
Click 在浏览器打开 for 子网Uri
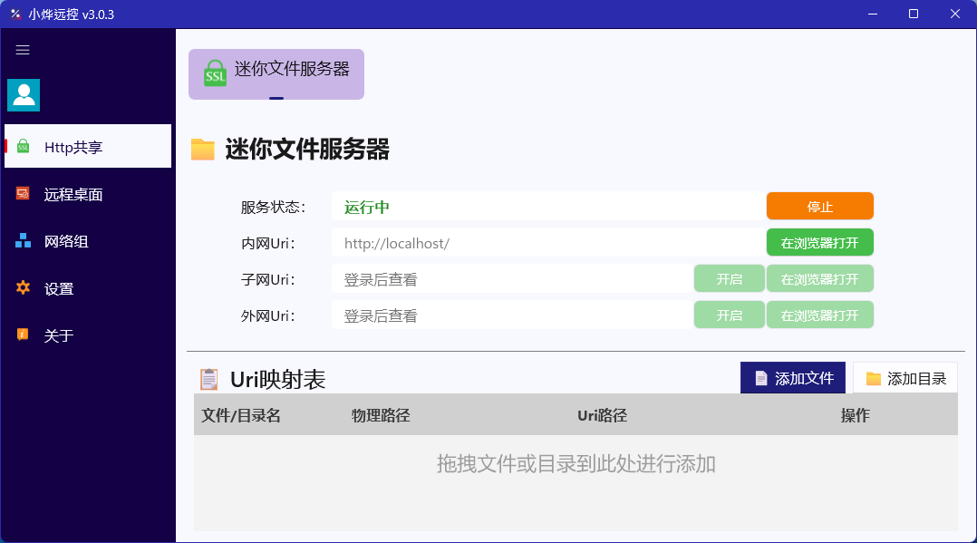pyautogui.click(x=820, y=278)
